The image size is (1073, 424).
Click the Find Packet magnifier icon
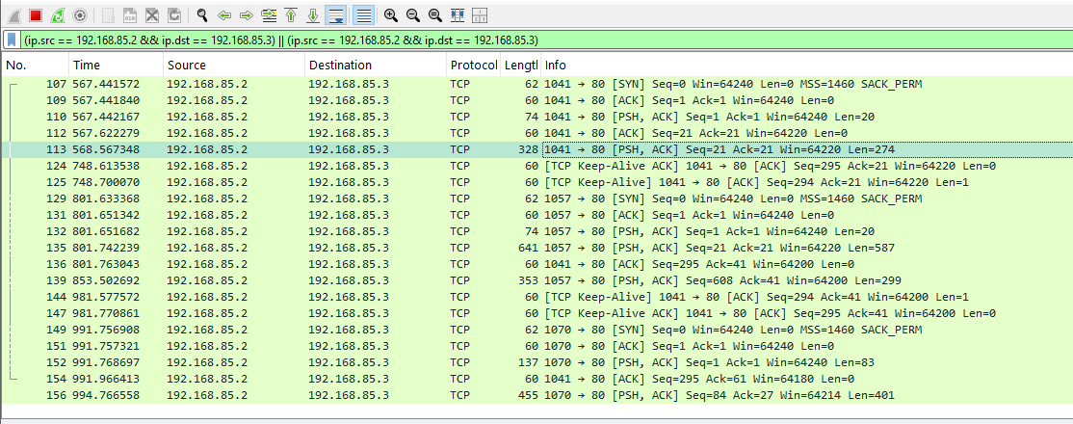tap(201, 15)
